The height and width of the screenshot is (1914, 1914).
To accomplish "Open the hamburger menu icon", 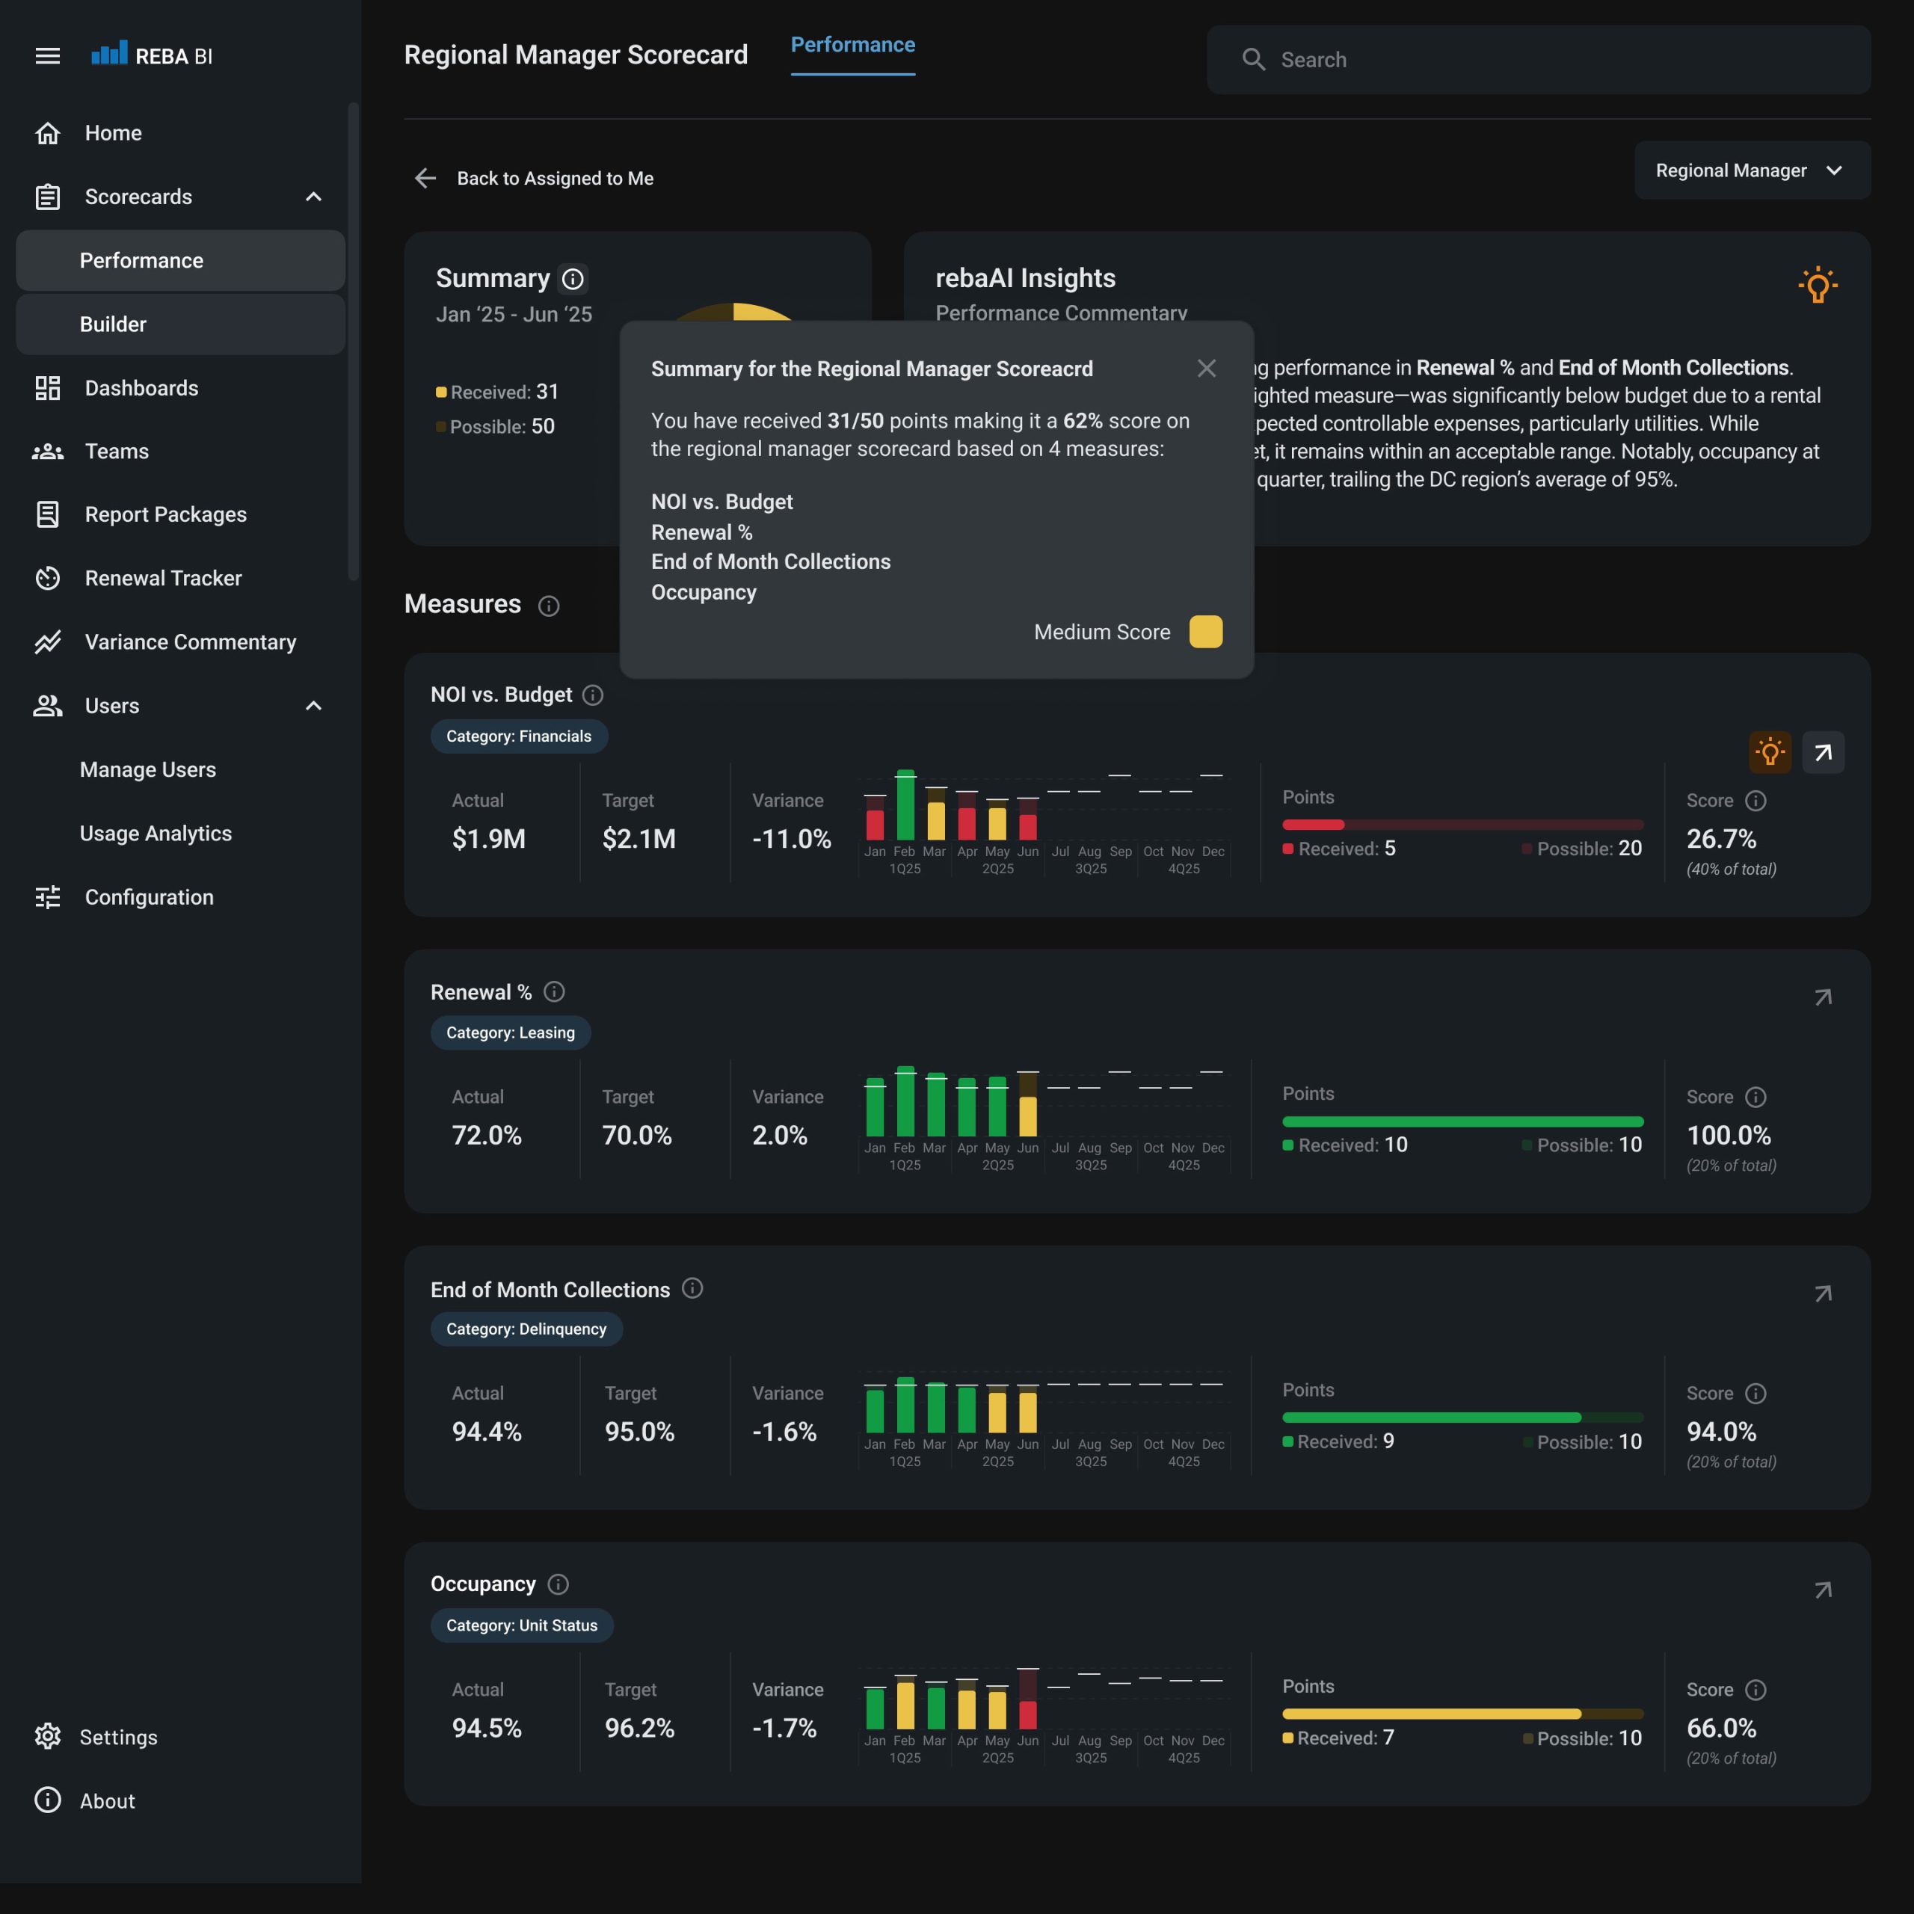I will [48, 55].
